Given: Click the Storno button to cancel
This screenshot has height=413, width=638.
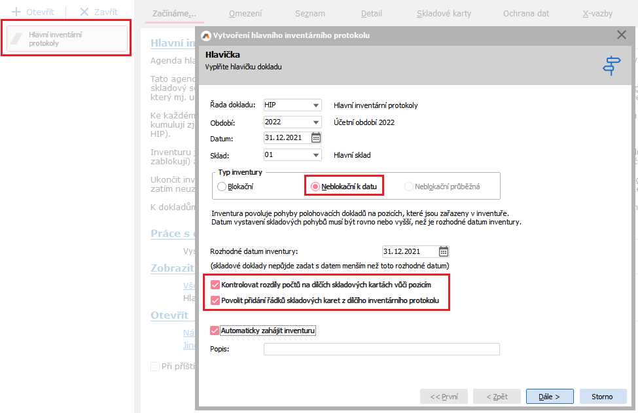Looking at the screenshot, I should click(603, 397).
